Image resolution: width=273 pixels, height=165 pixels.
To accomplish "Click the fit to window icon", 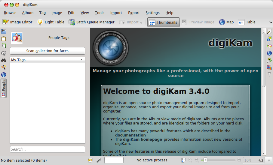I will 183,160.
